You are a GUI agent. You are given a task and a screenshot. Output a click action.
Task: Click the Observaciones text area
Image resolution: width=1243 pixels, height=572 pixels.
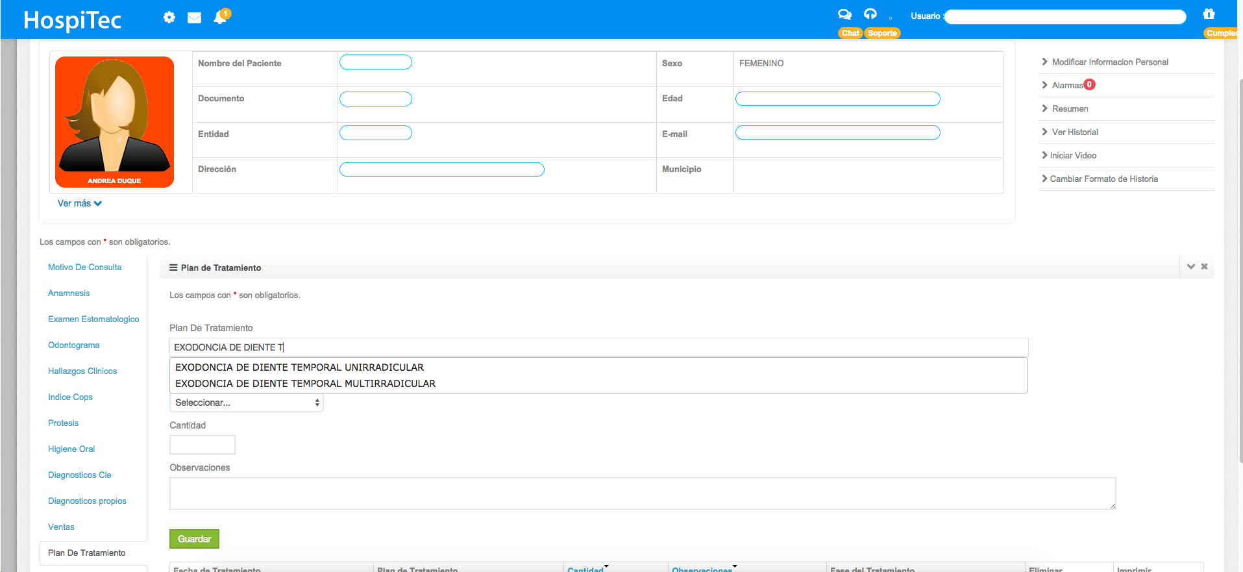642,493
